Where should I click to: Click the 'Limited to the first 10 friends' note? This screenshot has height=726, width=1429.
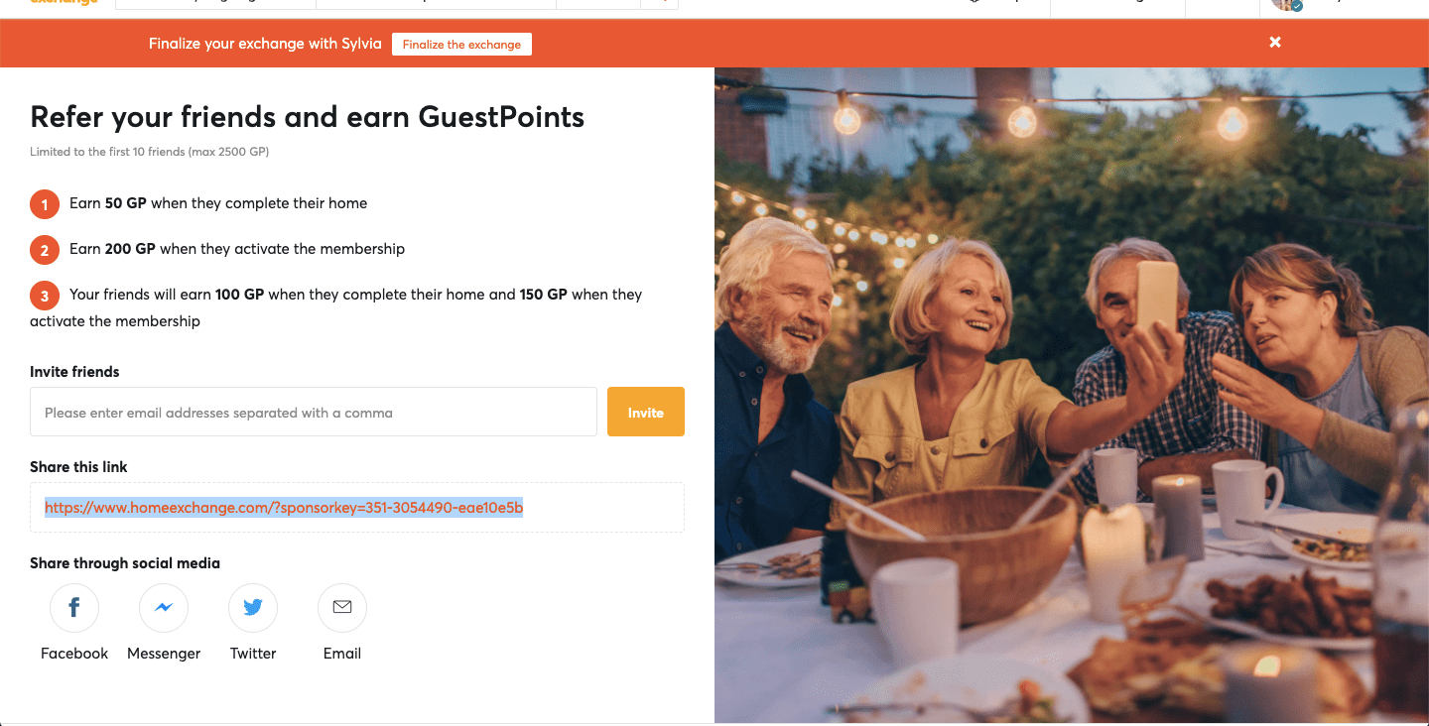pos(149,152)
